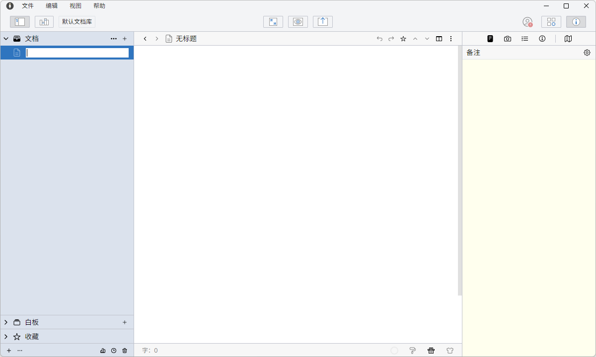Expand the 白板 section
596x357 pixels.
coord(6,322)
